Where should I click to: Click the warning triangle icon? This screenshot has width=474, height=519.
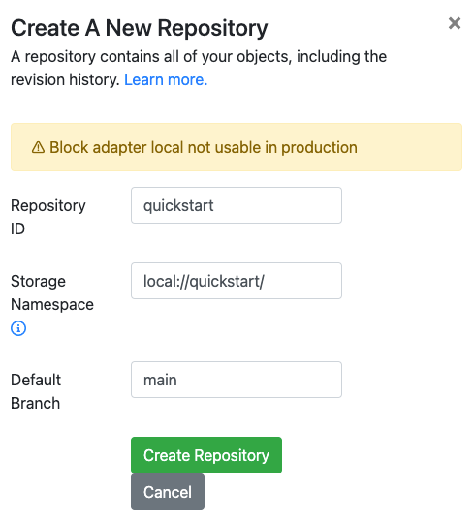38,147
